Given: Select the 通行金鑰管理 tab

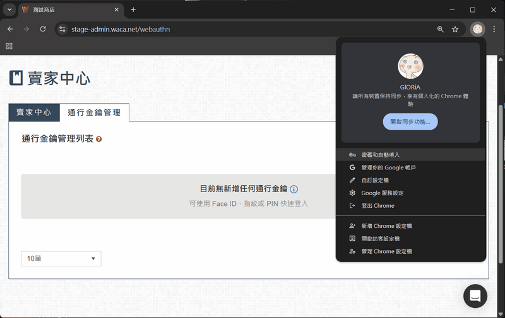Looking at the screenshot, I should point(94,113).
